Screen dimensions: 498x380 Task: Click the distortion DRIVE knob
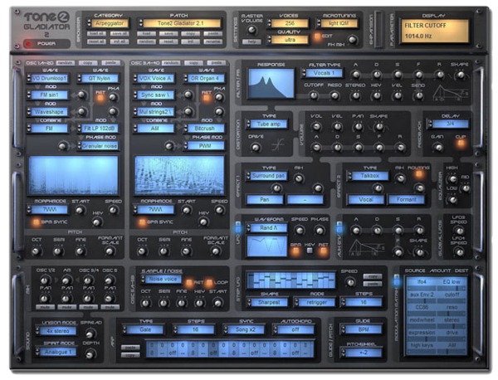click(x=256, y=148)
